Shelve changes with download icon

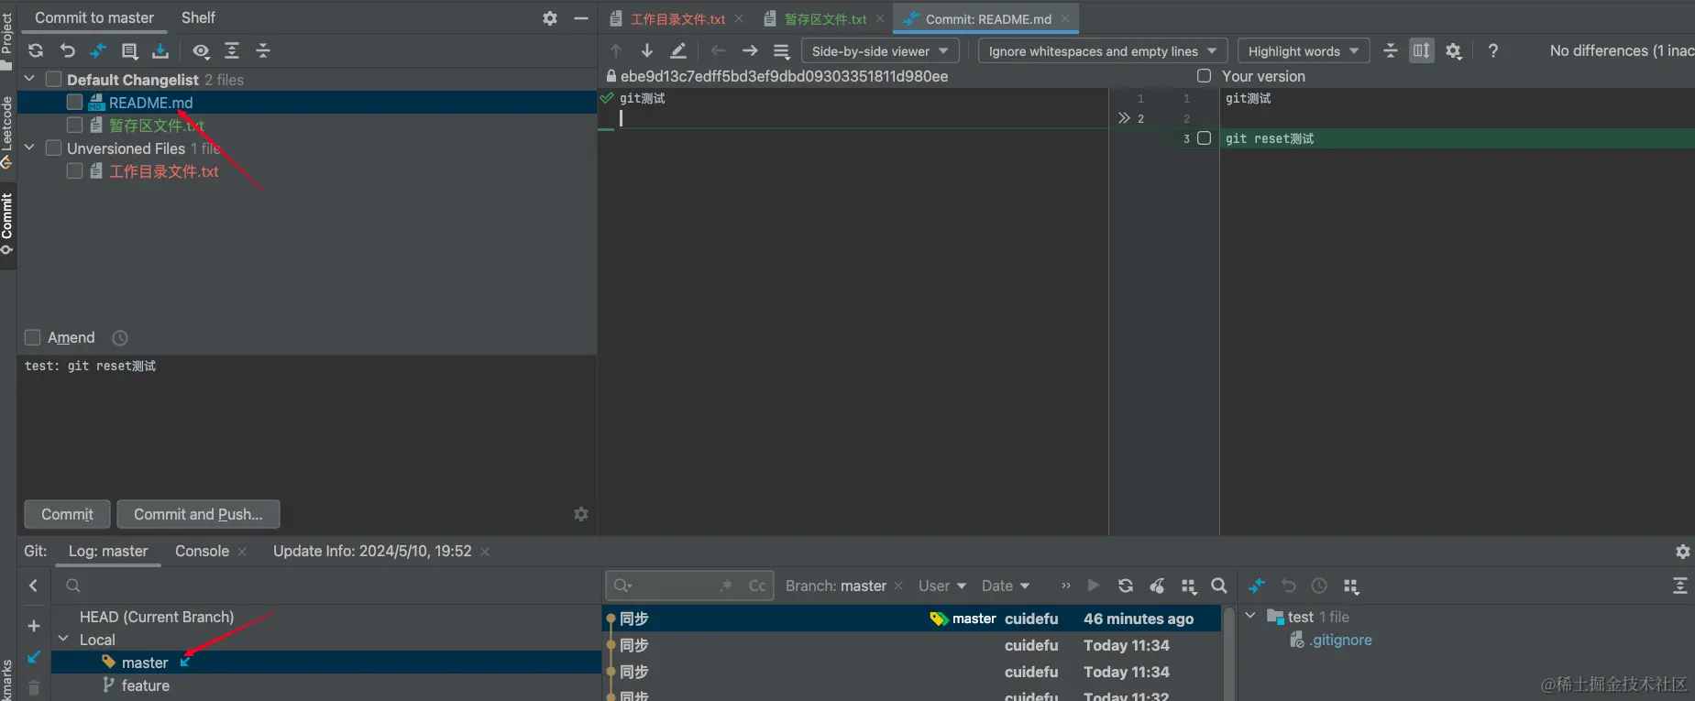(160, 51)
